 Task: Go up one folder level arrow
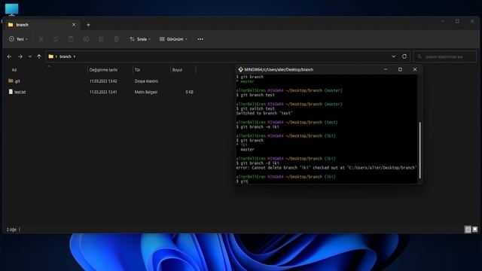38,56
